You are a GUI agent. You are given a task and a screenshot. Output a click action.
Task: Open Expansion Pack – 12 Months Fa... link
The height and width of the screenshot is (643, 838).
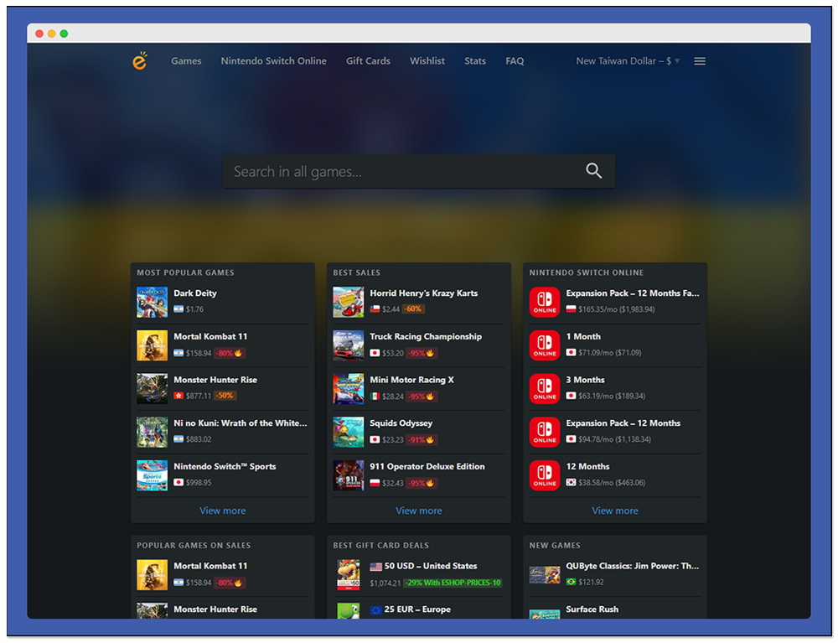[633, 293]
